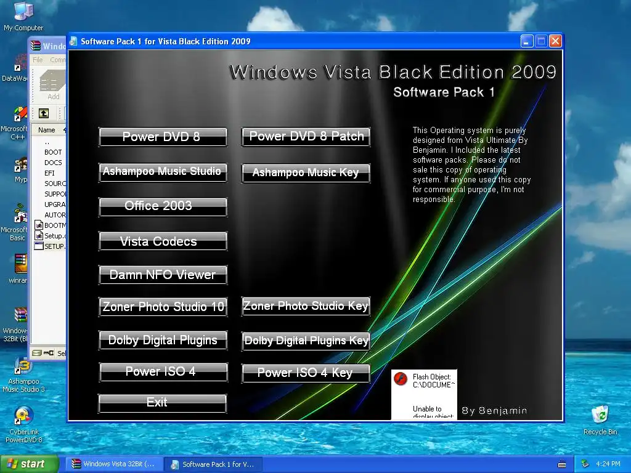Open the Recycle Bin on the desktop

pyautogui.click(x=600, y=420)
